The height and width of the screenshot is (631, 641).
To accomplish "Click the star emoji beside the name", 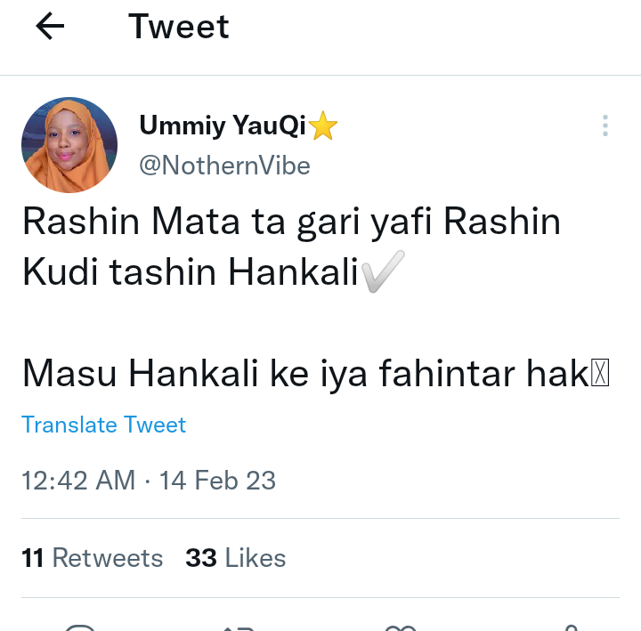I will [x=323, y=128].
